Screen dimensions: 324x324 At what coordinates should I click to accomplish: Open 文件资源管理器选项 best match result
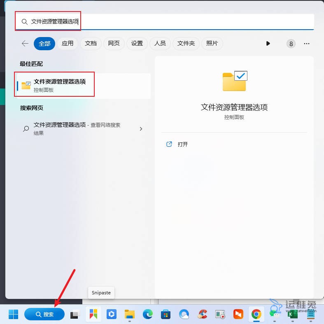60,85
